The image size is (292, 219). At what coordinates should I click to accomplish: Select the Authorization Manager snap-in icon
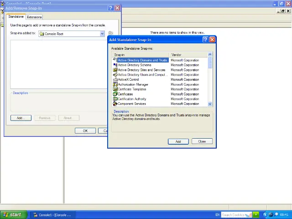115,84
